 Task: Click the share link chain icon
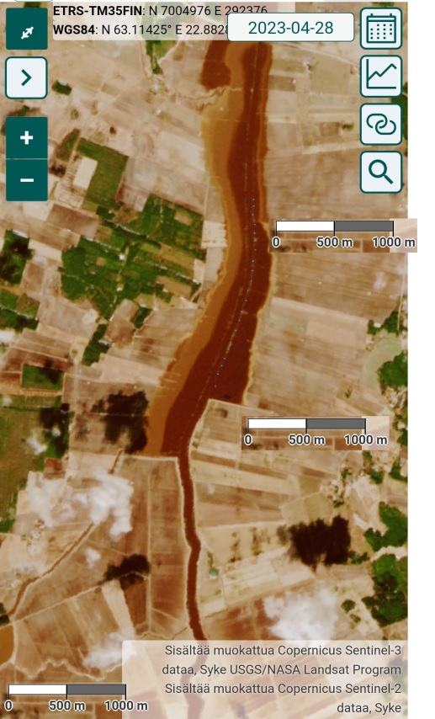[381, 125]
